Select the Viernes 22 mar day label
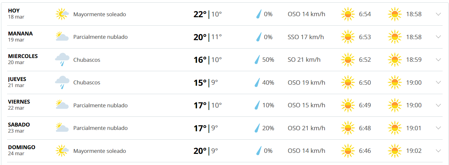 (x=19, y=105)
